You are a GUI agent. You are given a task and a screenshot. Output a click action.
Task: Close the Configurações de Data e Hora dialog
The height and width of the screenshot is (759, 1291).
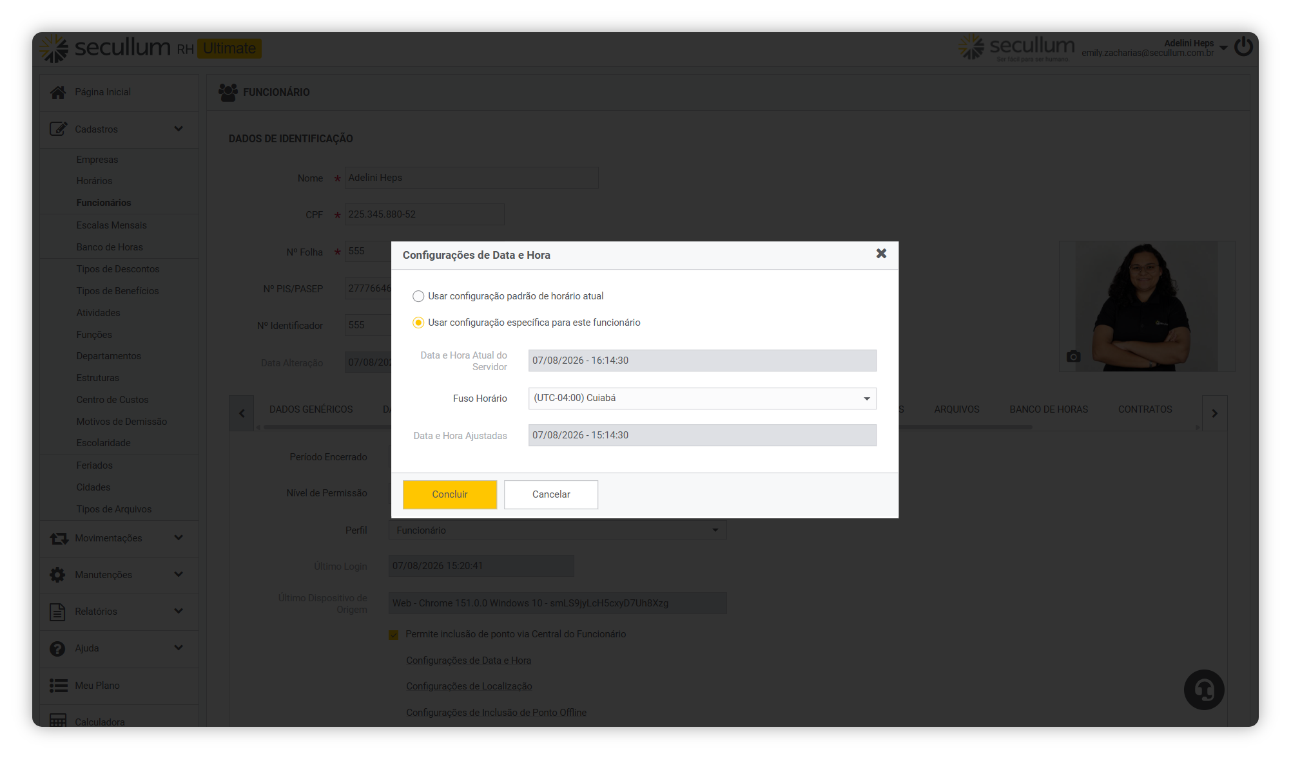click(x=881, y=254)
